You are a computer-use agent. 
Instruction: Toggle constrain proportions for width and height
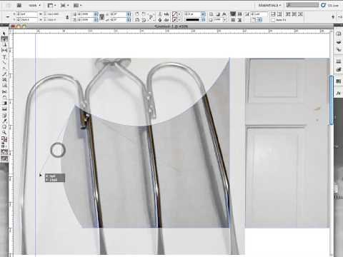pos(67,17)
